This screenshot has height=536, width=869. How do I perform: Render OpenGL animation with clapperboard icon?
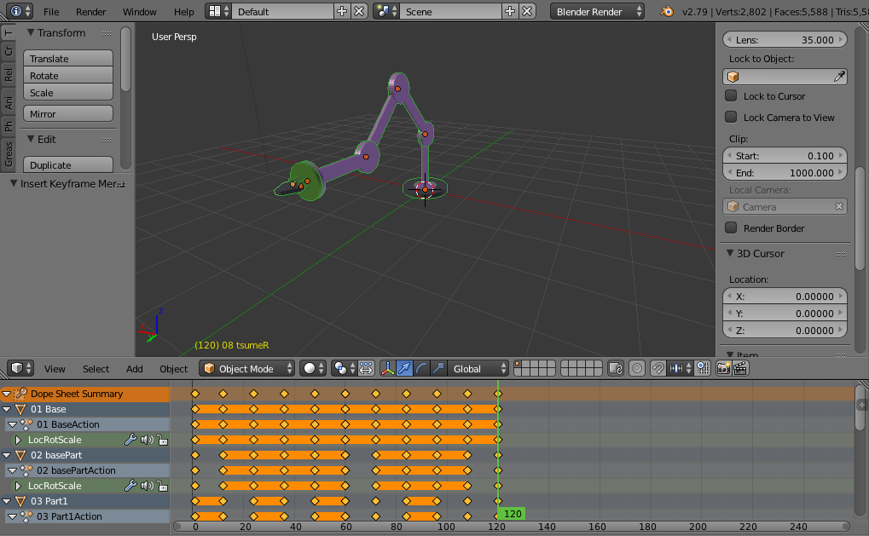tap(740, 368)
